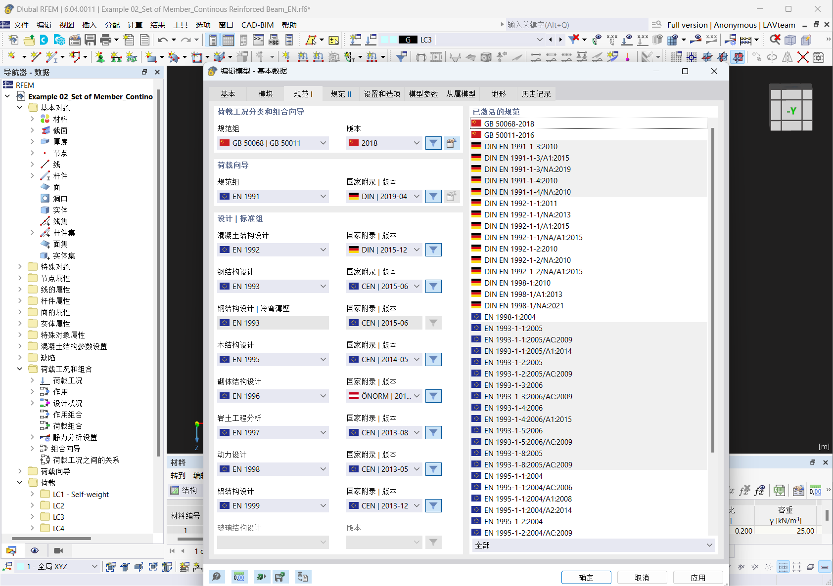
Task: Toggle the filter for GB 50068 version 2018
Action: [x=433, y=143]
